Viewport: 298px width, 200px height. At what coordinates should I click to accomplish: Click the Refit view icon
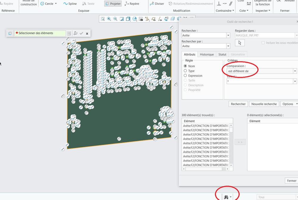pos(103,19)
